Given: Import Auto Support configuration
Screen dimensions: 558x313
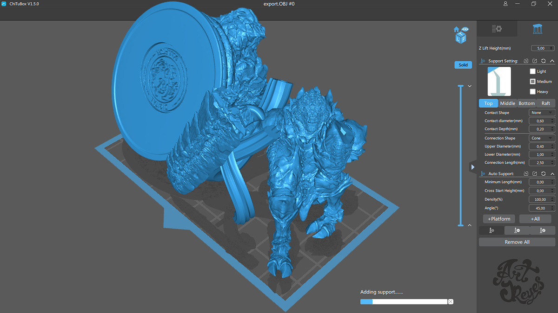Looking at the screenshot, I should click(x=526, y=173).
